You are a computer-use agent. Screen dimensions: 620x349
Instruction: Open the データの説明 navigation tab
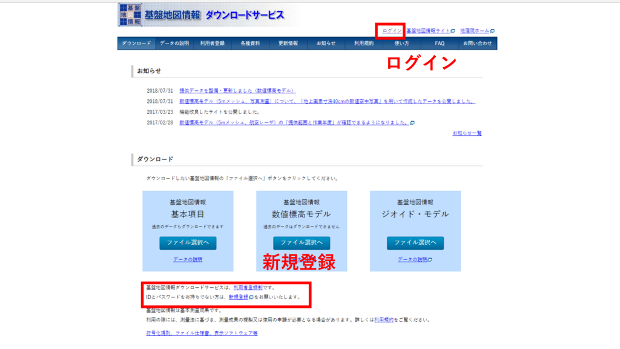click(x=174, y=44)
